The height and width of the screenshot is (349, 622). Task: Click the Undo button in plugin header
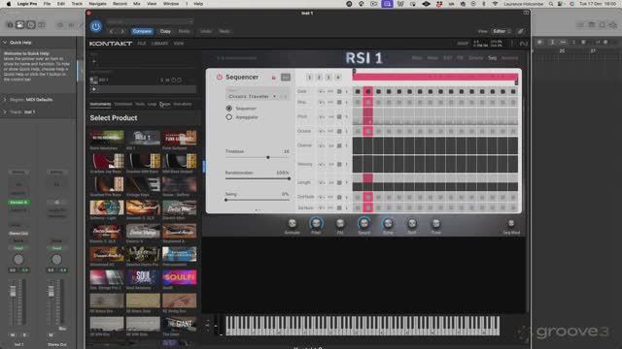205,31
